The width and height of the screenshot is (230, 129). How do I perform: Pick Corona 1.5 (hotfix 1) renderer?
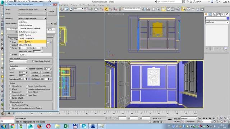click(32, 38)
